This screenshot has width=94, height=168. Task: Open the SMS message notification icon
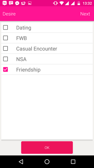coord(11,3)
